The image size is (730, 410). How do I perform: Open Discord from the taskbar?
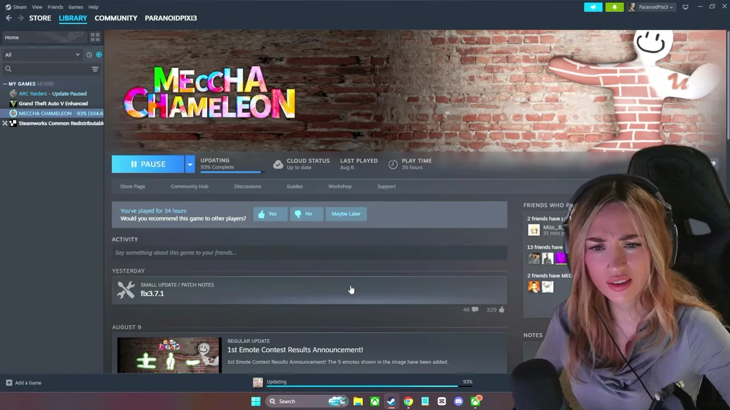click(x=459, y=401)
